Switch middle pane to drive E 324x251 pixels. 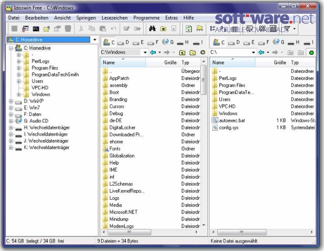point(138,43)
